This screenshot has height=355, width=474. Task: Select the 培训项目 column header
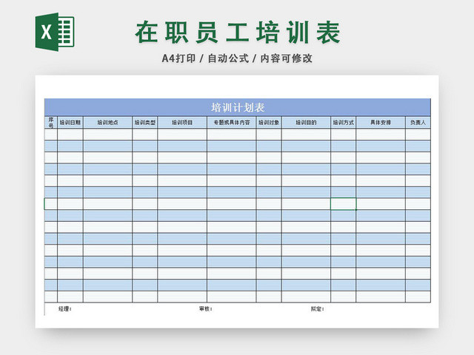pyautogui.click(x=182, y=123)
